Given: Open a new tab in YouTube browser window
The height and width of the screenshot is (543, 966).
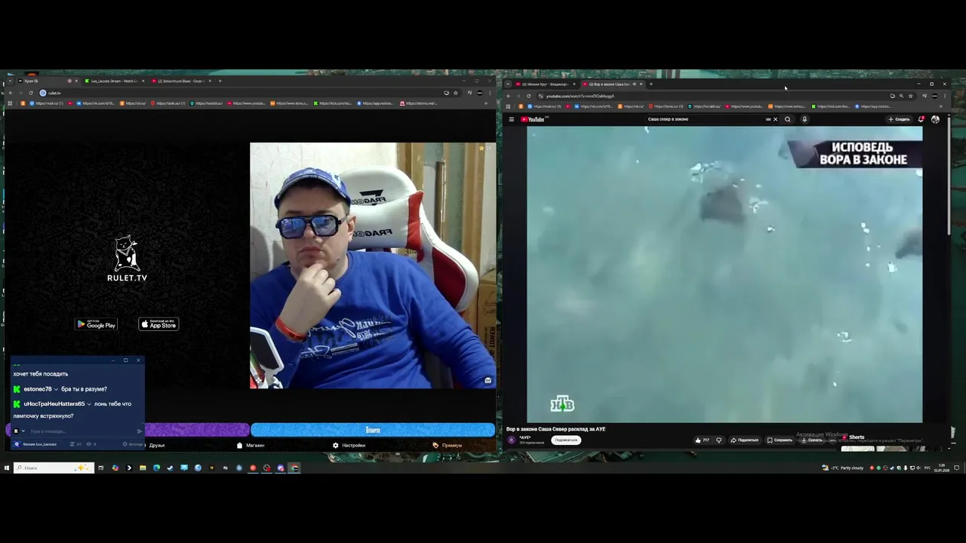Looking at the screenshot, I should click(651, 84).
